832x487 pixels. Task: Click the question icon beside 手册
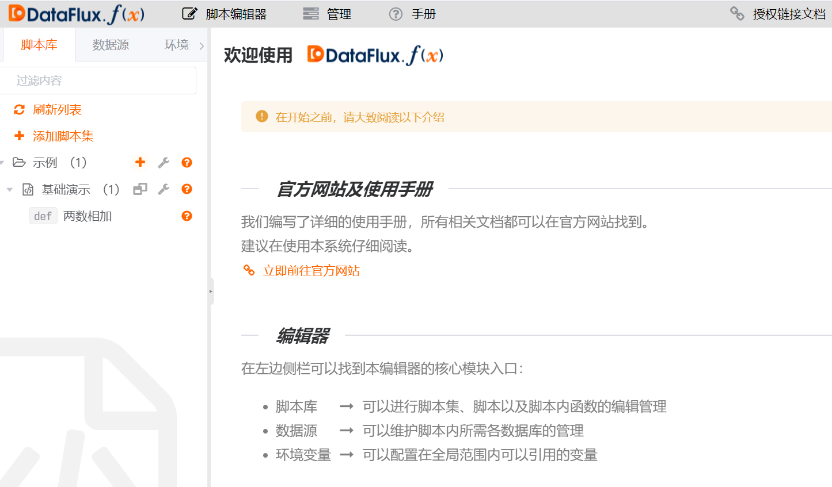(x=396, y=14)
